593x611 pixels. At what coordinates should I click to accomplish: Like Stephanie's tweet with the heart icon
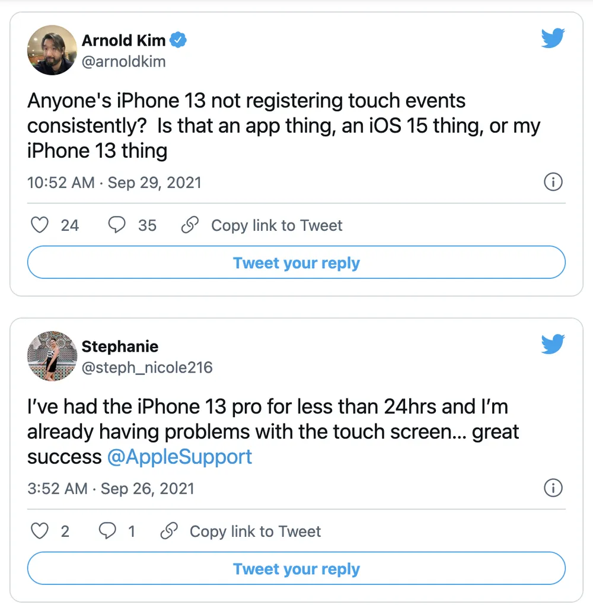39,532
